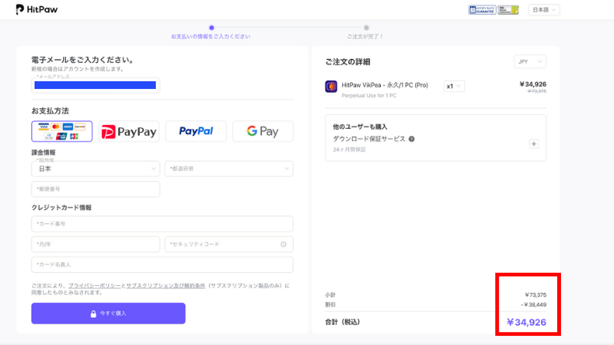Viewport: 614px width, 345px height.
Task: Click the Money Back Guarantee badge
Action: tap(482, 10)
